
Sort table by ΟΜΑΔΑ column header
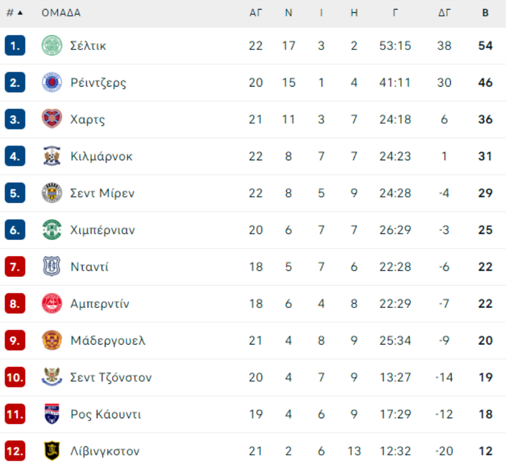coord(61,13)
